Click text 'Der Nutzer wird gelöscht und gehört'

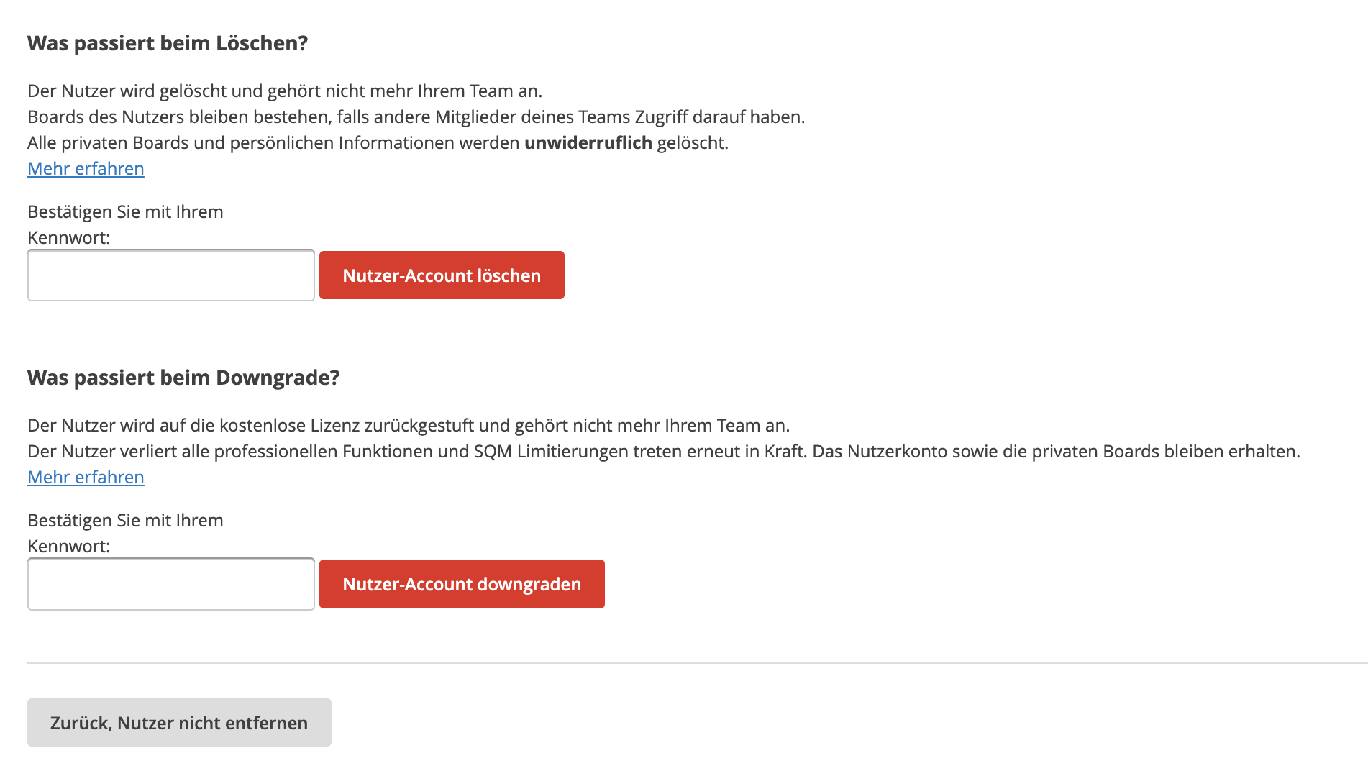click(173, 91)
